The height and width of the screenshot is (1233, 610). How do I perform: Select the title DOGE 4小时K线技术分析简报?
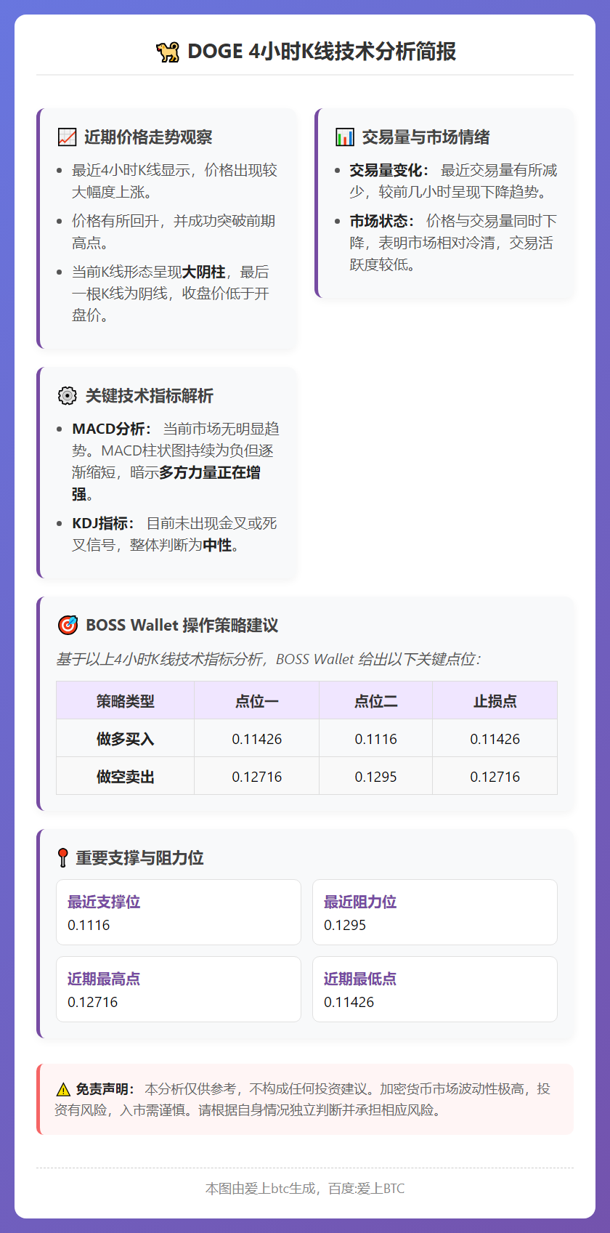[x=322, y=52]
